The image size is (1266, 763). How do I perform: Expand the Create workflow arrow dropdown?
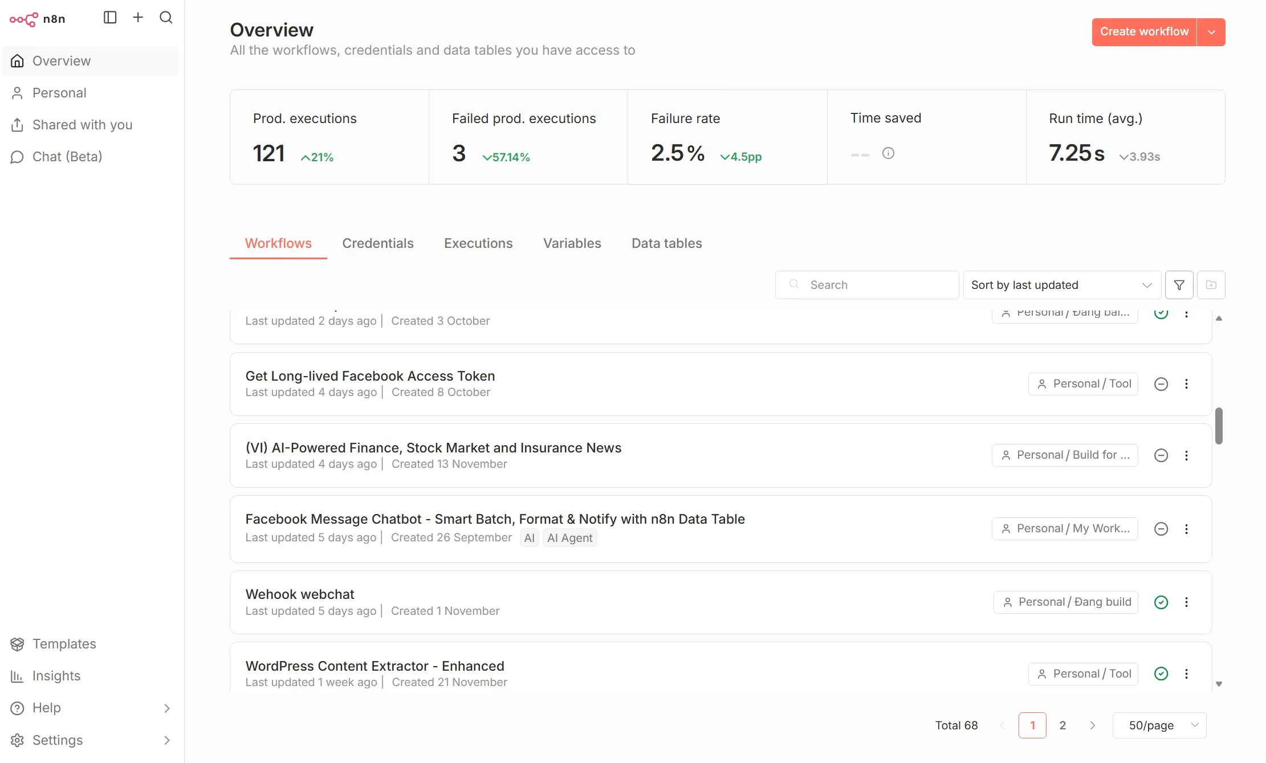[x=1212, y=32]
